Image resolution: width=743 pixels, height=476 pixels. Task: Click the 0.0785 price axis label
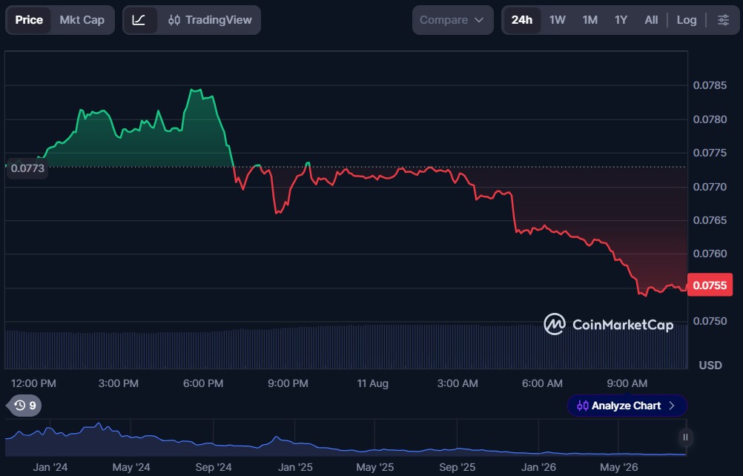(710, 85)
